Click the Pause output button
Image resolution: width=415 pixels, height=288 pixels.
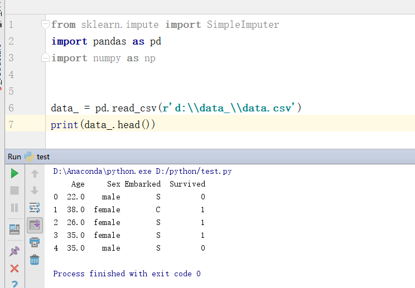(x=15, y=208)
